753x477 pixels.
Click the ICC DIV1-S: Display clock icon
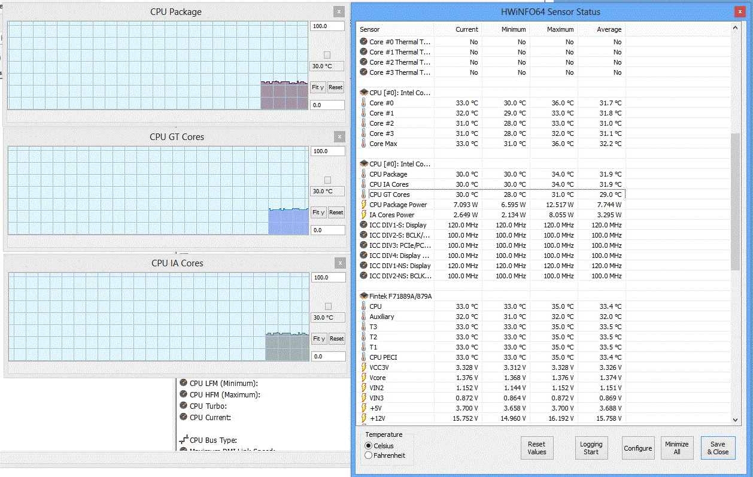pyautogui.click(x=363, y=225)
